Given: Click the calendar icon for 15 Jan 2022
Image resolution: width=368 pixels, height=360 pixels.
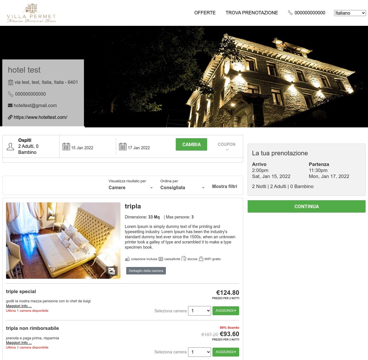Looking at the screenshot, I should [66, 146].
